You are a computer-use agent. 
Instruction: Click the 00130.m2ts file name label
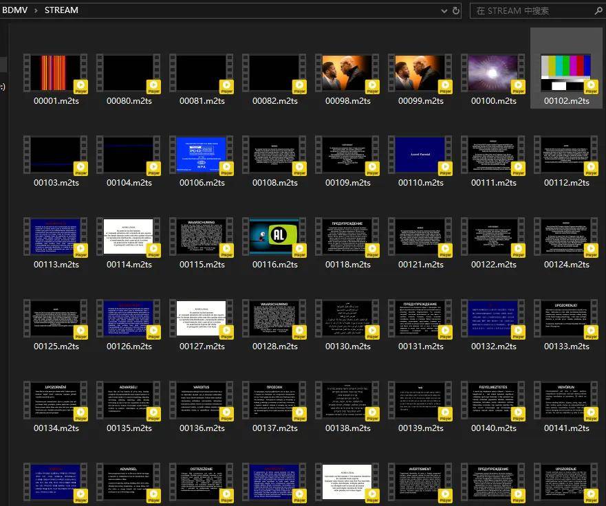(347, 346)
